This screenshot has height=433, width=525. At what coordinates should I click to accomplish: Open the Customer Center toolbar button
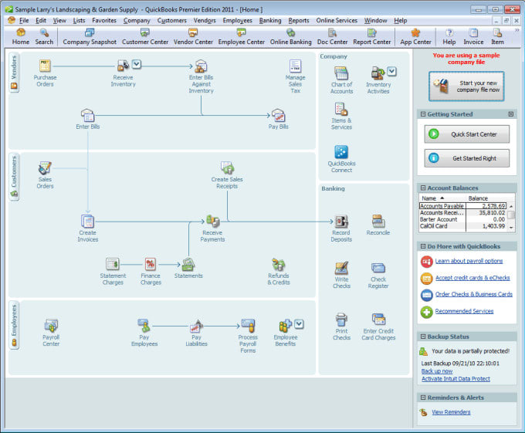[x=145, y=37]
